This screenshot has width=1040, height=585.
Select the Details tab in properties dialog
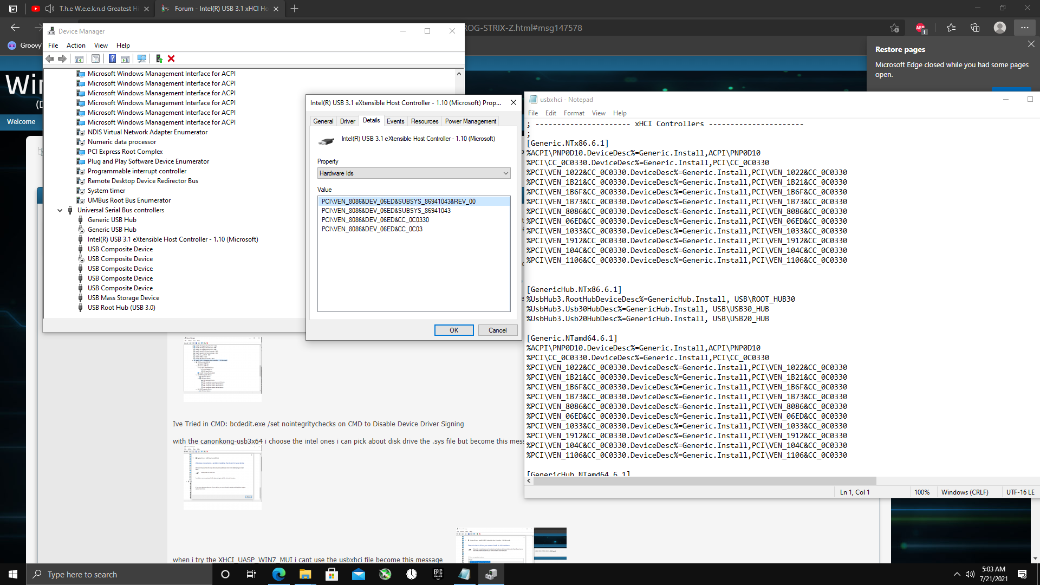coord(372,121)
